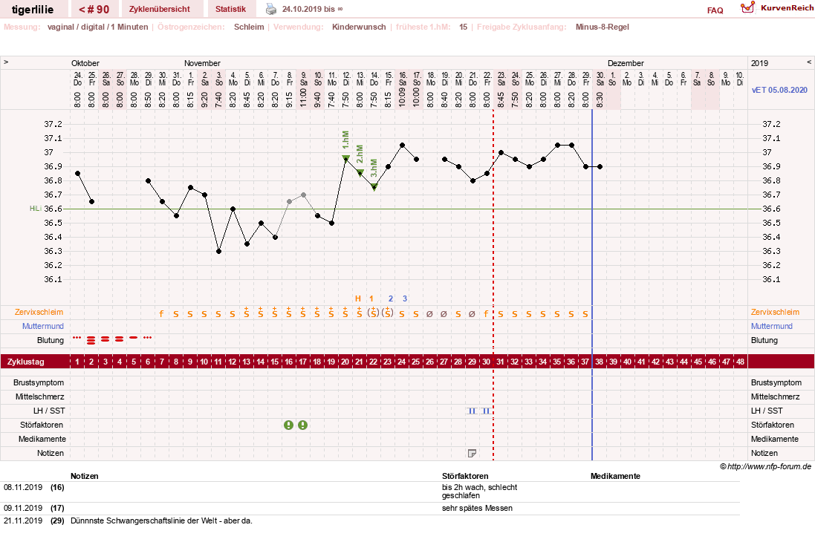Click the note icon on cycle day 29
Screen dimensions: 815x545
coord(472,454)
